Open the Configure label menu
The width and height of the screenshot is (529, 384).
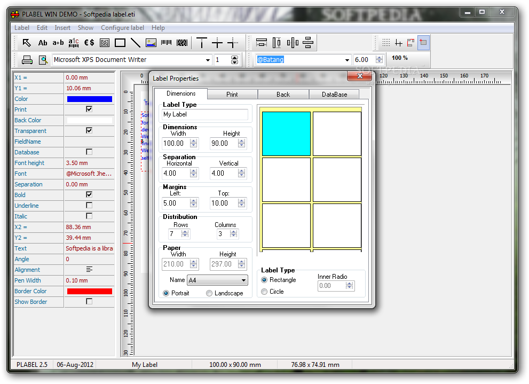tap(122, 28)
